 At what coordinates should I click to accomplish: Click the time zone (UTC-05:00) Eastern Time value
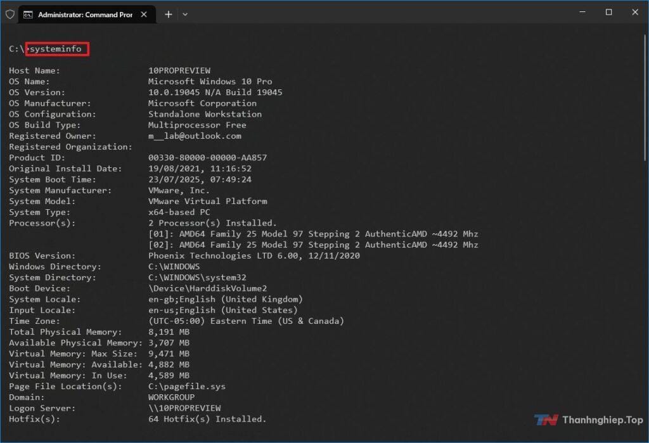(x=247, y=321)
